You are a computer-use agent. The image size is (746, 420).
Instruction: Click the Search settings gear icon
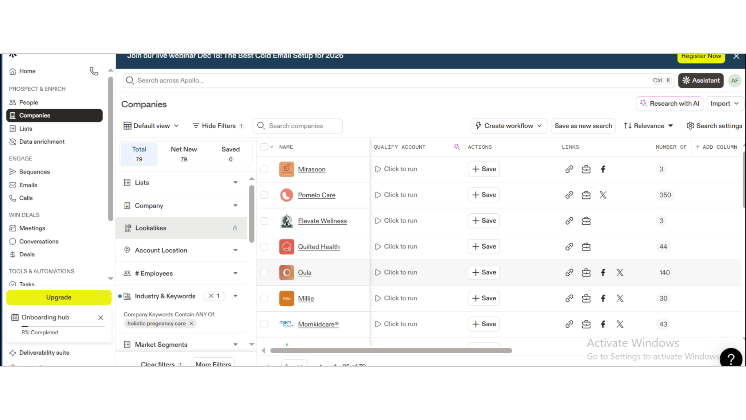[x=690, y=126]
